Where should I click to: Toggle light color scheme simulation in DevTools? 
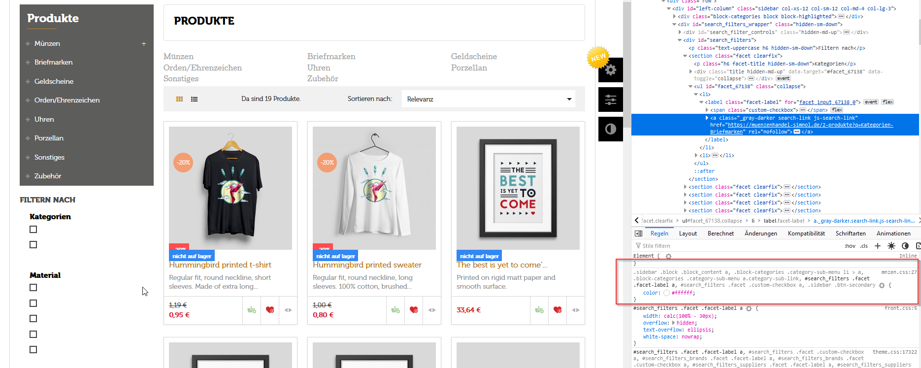click(891, 246)
